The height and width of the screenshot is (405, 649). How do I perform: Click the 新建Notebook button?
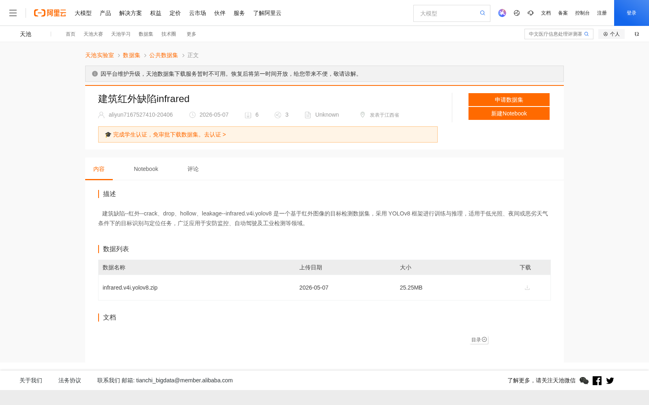pyautogui.click(x=509, y=113)
